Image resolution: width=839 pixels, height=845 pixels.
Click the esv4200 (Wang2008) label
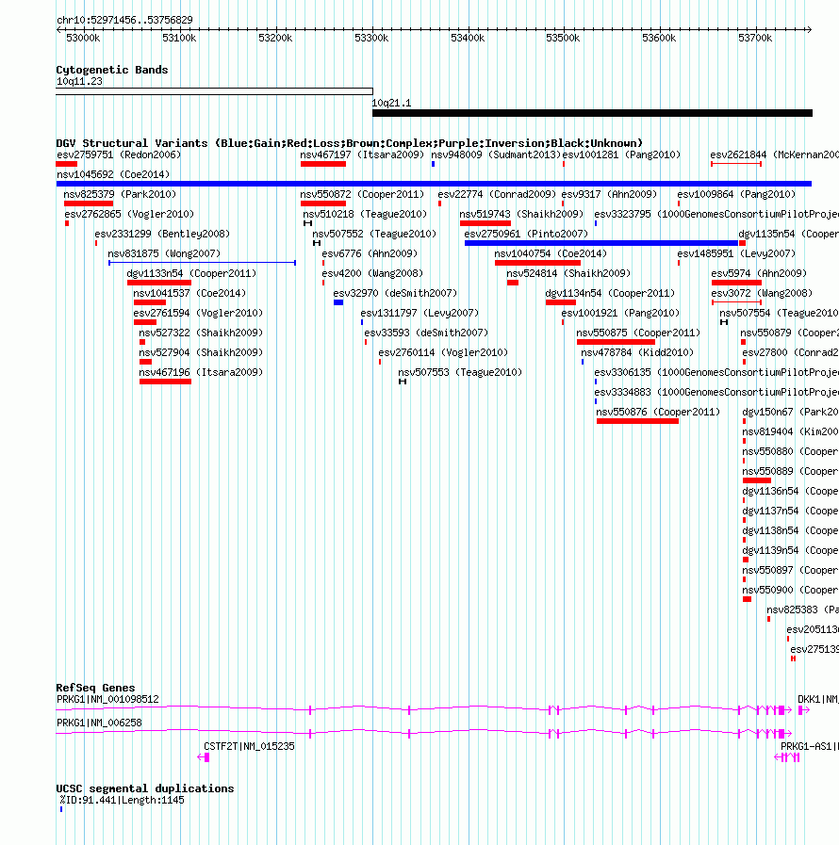point(372,273)
